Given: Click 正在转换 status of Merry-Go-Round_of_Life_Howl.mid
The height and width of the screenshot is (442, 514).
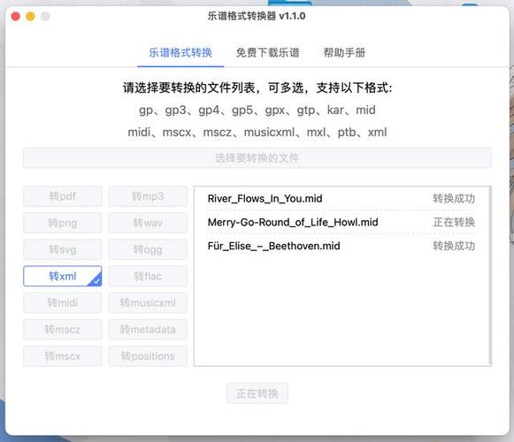Looking at the screenshot, I should 454,222.
